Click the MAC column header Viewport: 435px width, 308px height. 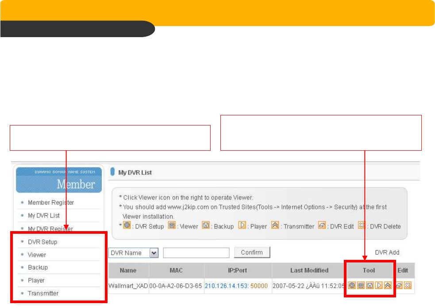pyautogui.click(x=176, y=270)
